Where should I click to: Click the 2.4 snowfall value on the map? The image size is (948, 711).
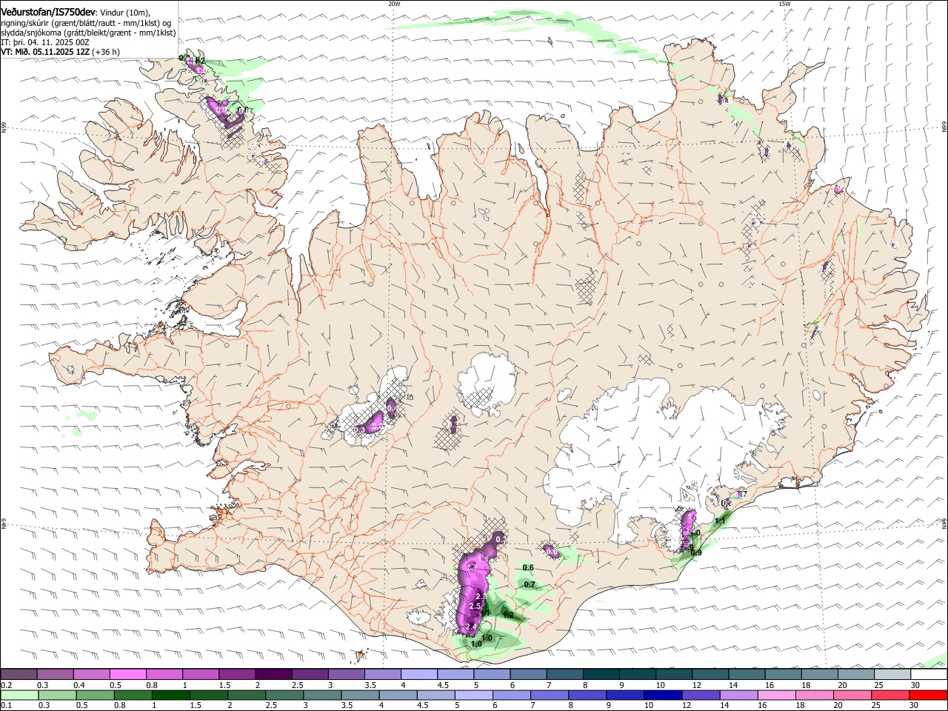tap(471, 627)
